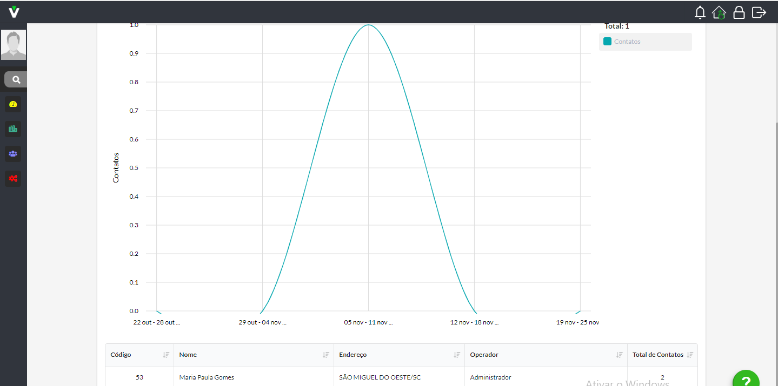Sort table by Endereço column icon
The height and width of the screenshot is (386, 778).
[x=457, y=355]
